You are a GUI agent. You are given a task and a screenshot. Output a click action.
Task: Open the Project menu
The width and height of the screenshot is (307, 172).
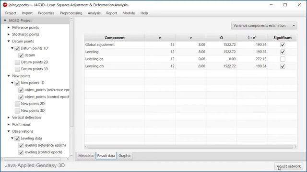11,13
